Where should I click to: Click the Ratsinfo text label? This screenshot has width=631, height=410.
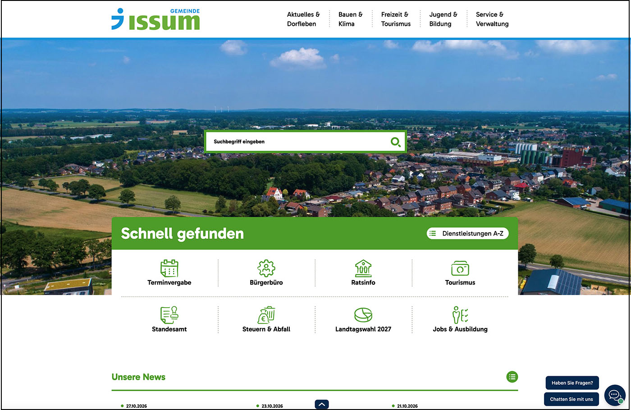[363, 282]
